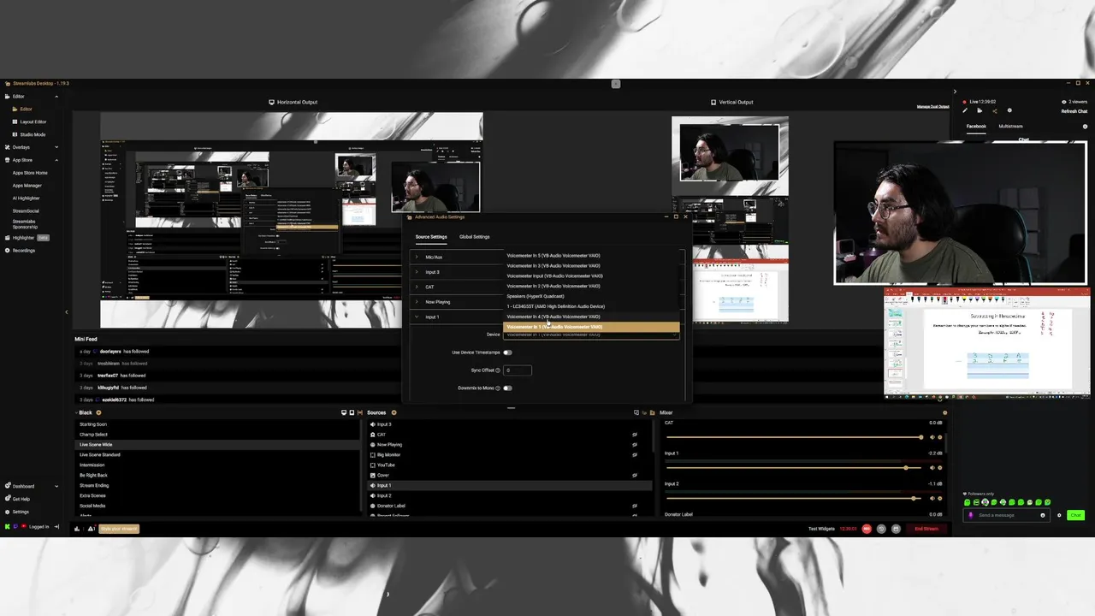The width and height of the screenshot is (1095, 616).
Task: Click the Sync Offset input field
Action: (518, 370)
